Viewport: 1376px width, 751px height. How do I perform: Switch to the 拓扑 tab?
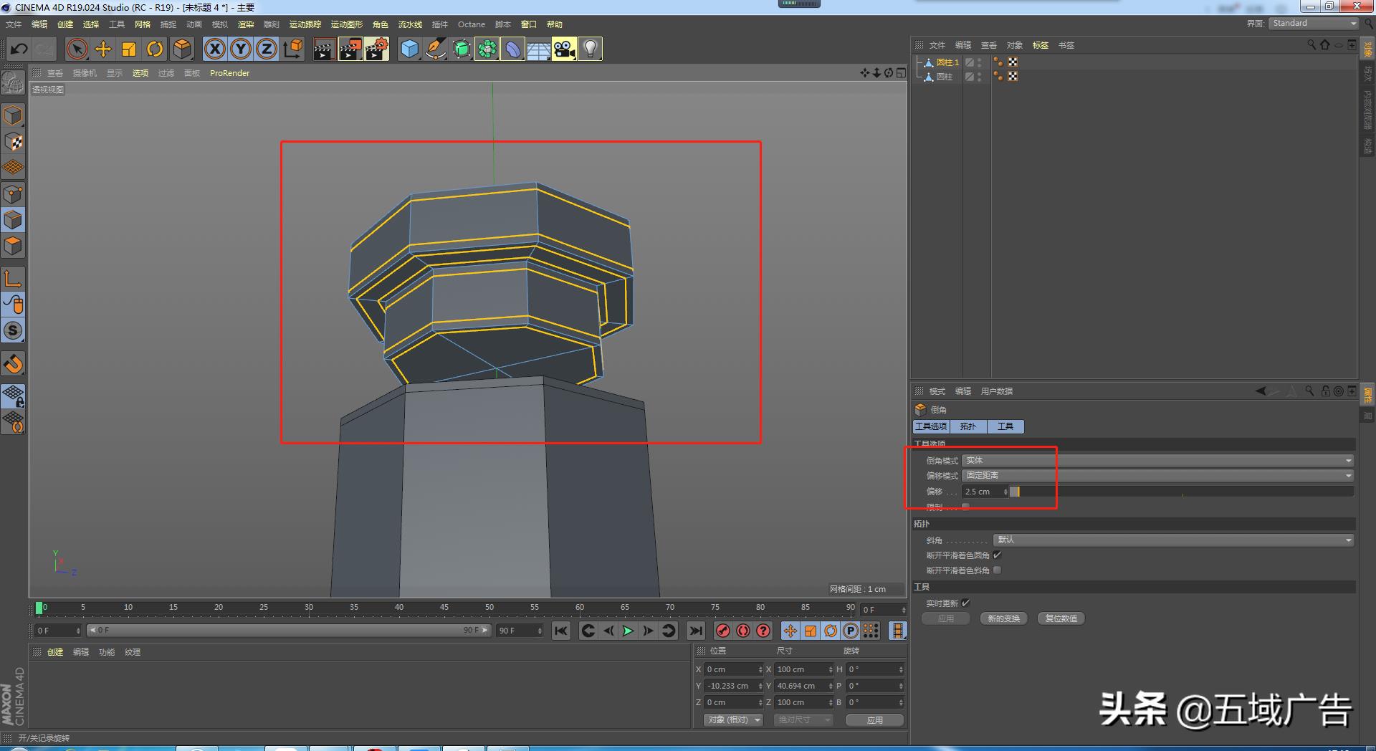968,426
